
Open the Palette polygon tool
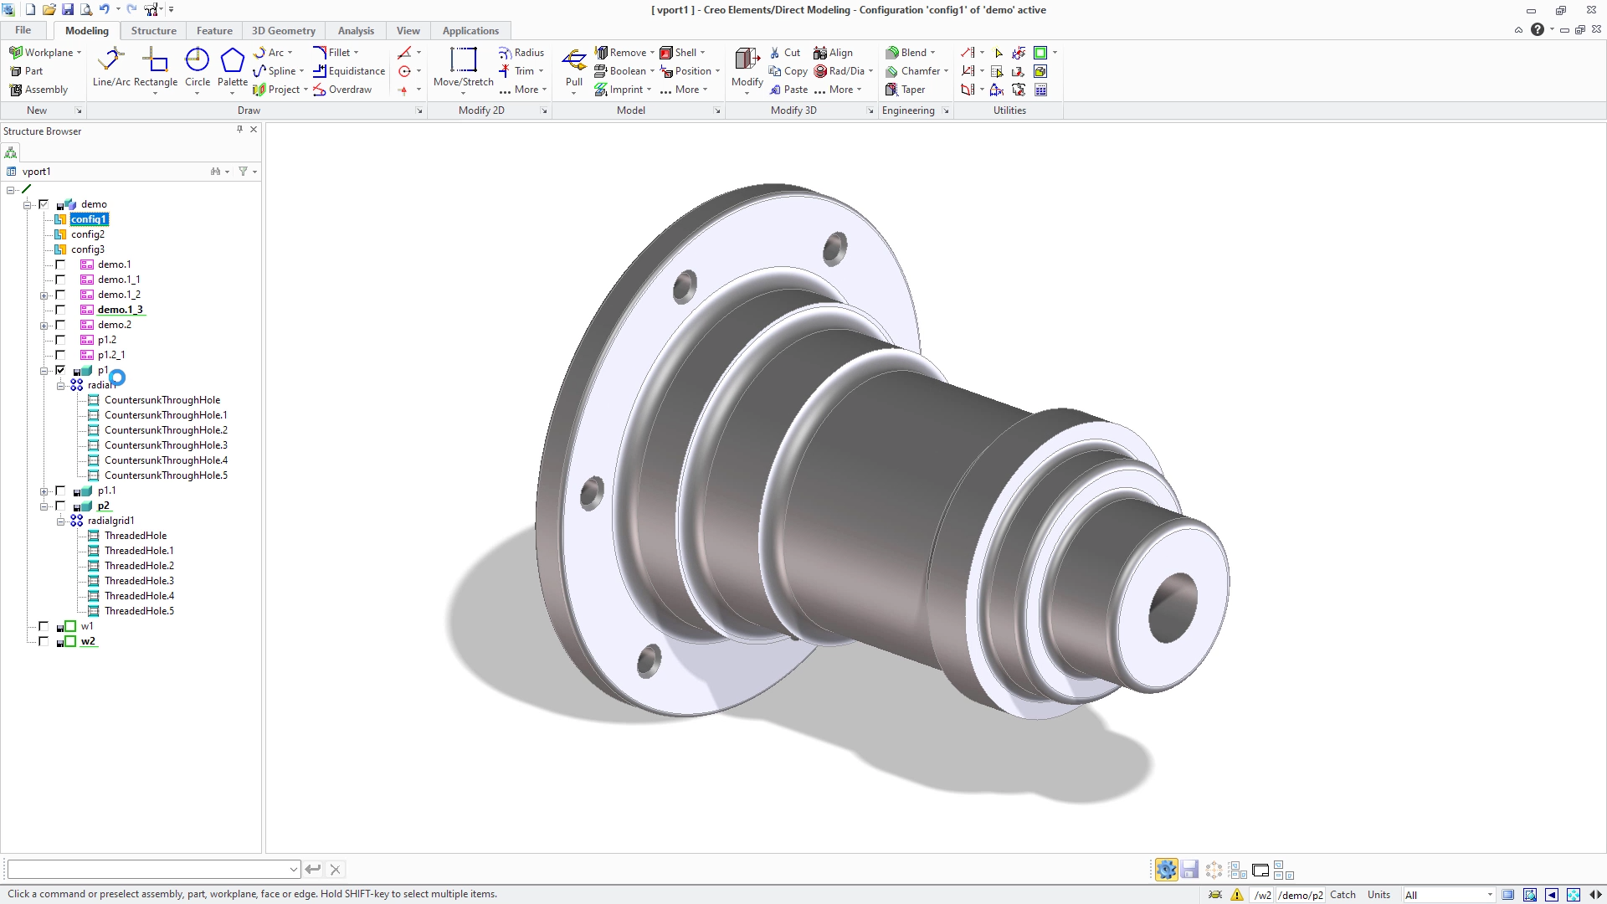233,67
